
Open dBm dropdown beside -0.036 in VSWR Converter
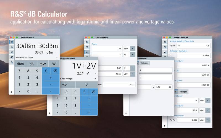(x=208, y=120)
